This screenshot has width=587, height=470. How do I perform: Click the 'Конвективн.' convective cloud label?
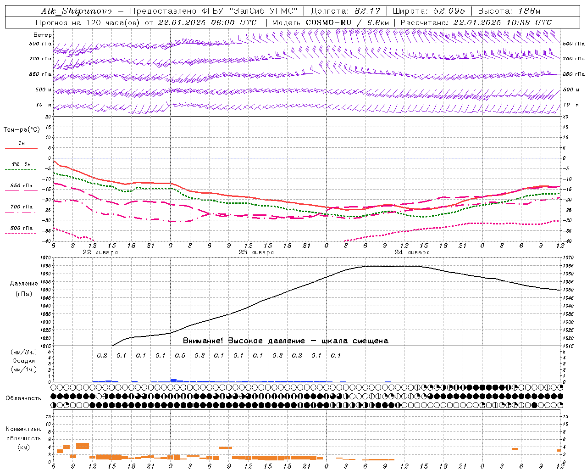pos(23,429)
